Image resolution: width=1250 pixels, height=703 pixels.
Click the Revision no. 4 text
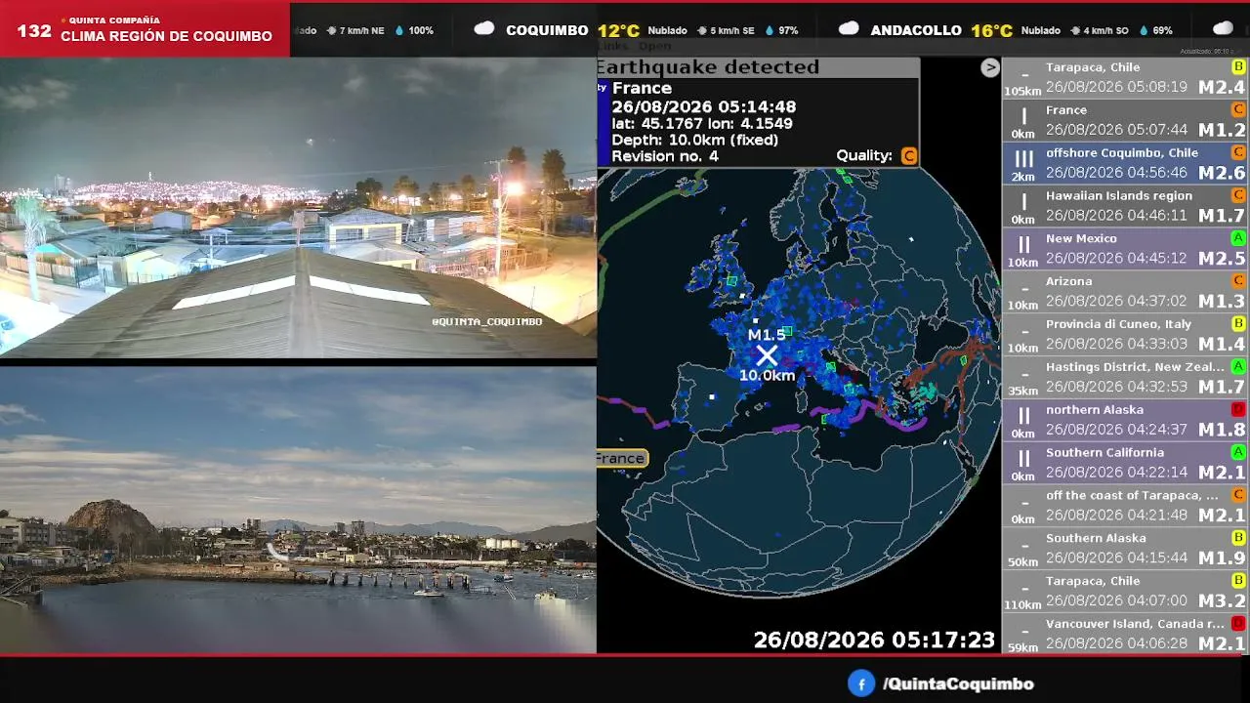pos(665,156)
